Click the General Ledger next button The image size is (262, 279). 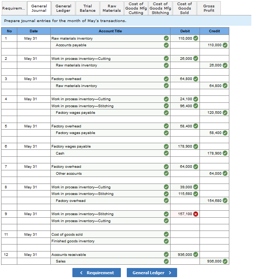pyautogui.click(x=152, y=273)
